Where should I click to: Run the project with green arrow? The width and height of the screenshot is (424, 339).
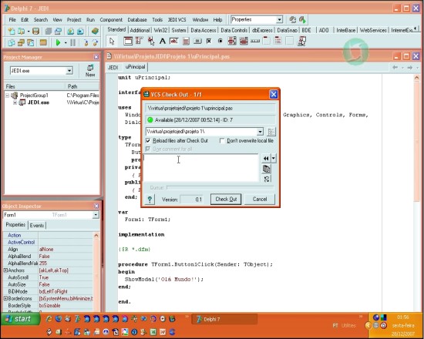click(x=58, y=42)
